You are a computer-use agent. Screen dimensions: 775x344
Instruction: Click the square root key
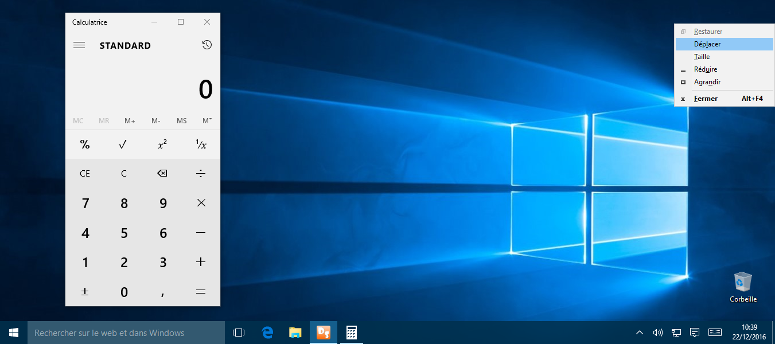[x=123, y=144]
